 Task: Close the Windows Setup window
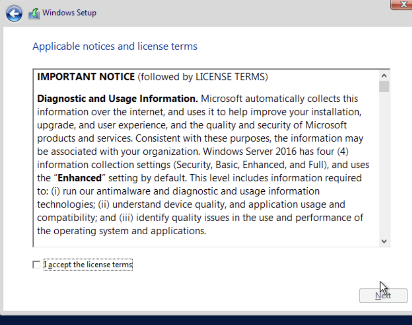point(403,4)
